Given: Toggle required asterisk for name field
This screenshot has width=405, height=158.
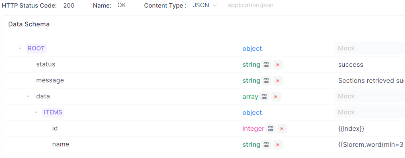Looking at the screenshot, I should [278, 145].
